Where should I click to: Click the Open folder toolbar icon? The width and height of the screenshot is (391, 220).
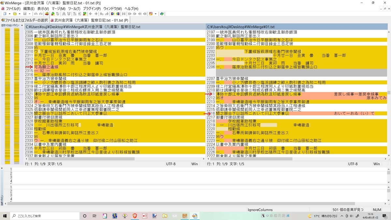coord(15,13)
